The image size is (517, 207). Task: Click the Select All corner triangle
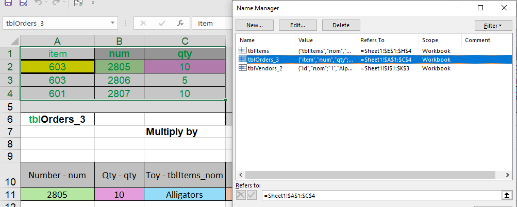(x=14, y=41)
